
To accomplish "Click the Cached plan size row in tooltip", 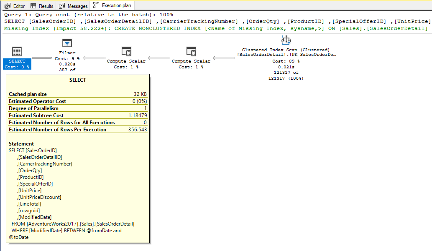I will click(78, 94).
